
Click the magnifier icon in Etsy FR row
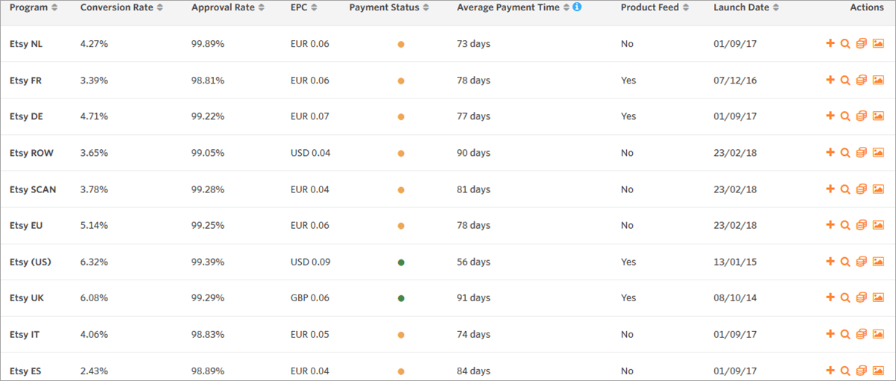pos(845,81)
